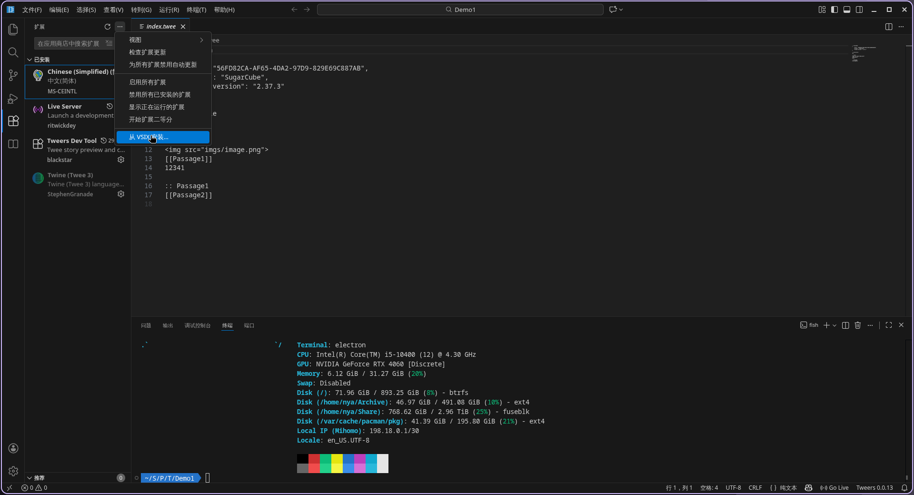The height and width of the screenshot is (495, 914).
Task: Choose 从 VSIX 安装 menu entry
Action: point(163,137)
